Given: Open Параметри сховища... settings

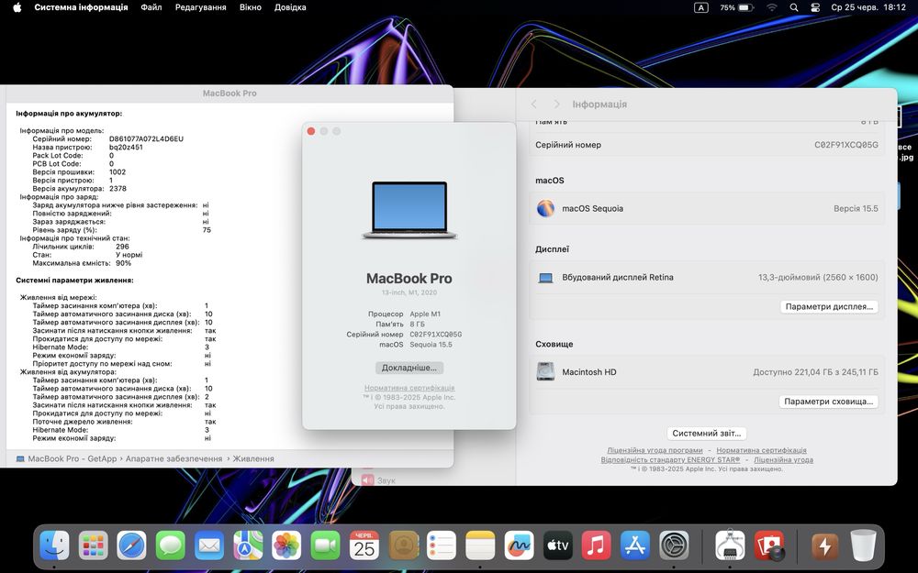Looking at the screenshot, I should [x=828, y=402].
